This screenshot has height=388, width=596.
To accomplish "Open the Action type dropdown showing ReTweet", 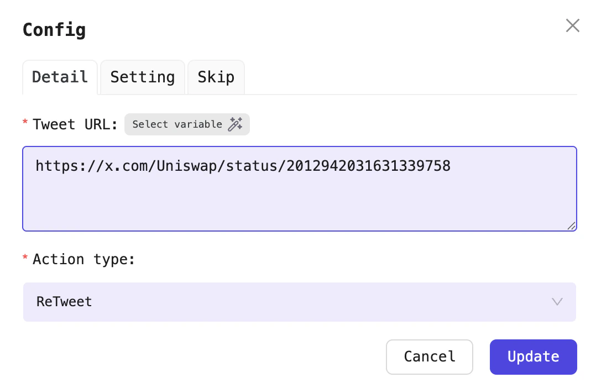I will (x=299, y=302).
